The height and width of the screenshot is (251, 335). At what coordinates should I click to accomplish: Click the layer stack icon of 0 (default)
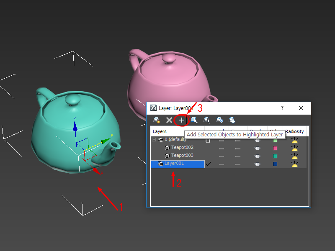coord(161,140)
